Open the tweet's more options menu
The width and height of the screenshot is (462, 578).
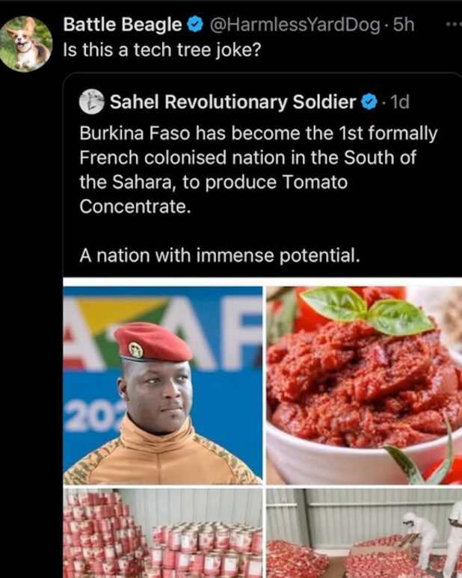[x=453, y=24]
